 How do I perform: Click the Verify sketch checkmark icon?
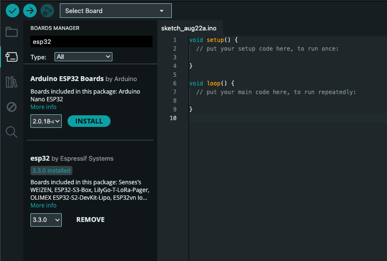coord(13,11)
